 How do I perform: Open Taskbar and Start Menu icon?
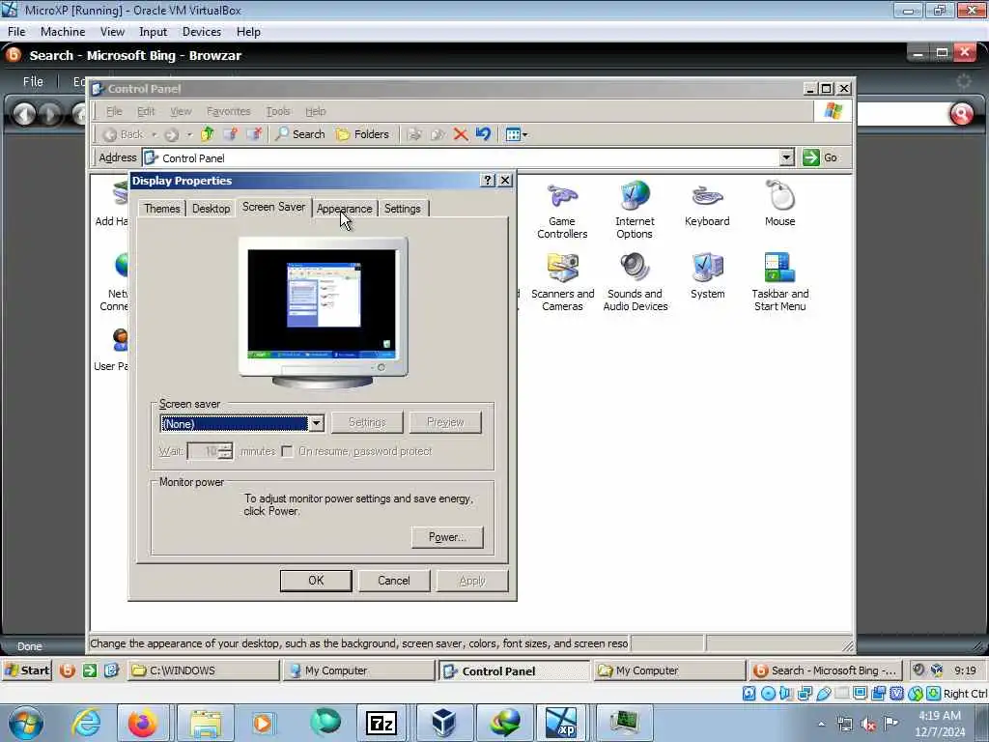coord(780,283)
